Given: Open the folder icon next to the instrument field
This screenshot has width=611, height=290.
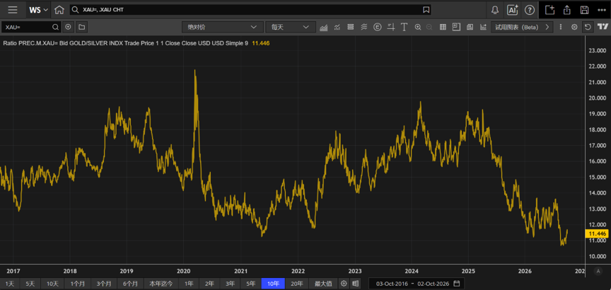Looking at the screenshot, I should (x=81, y=27).
